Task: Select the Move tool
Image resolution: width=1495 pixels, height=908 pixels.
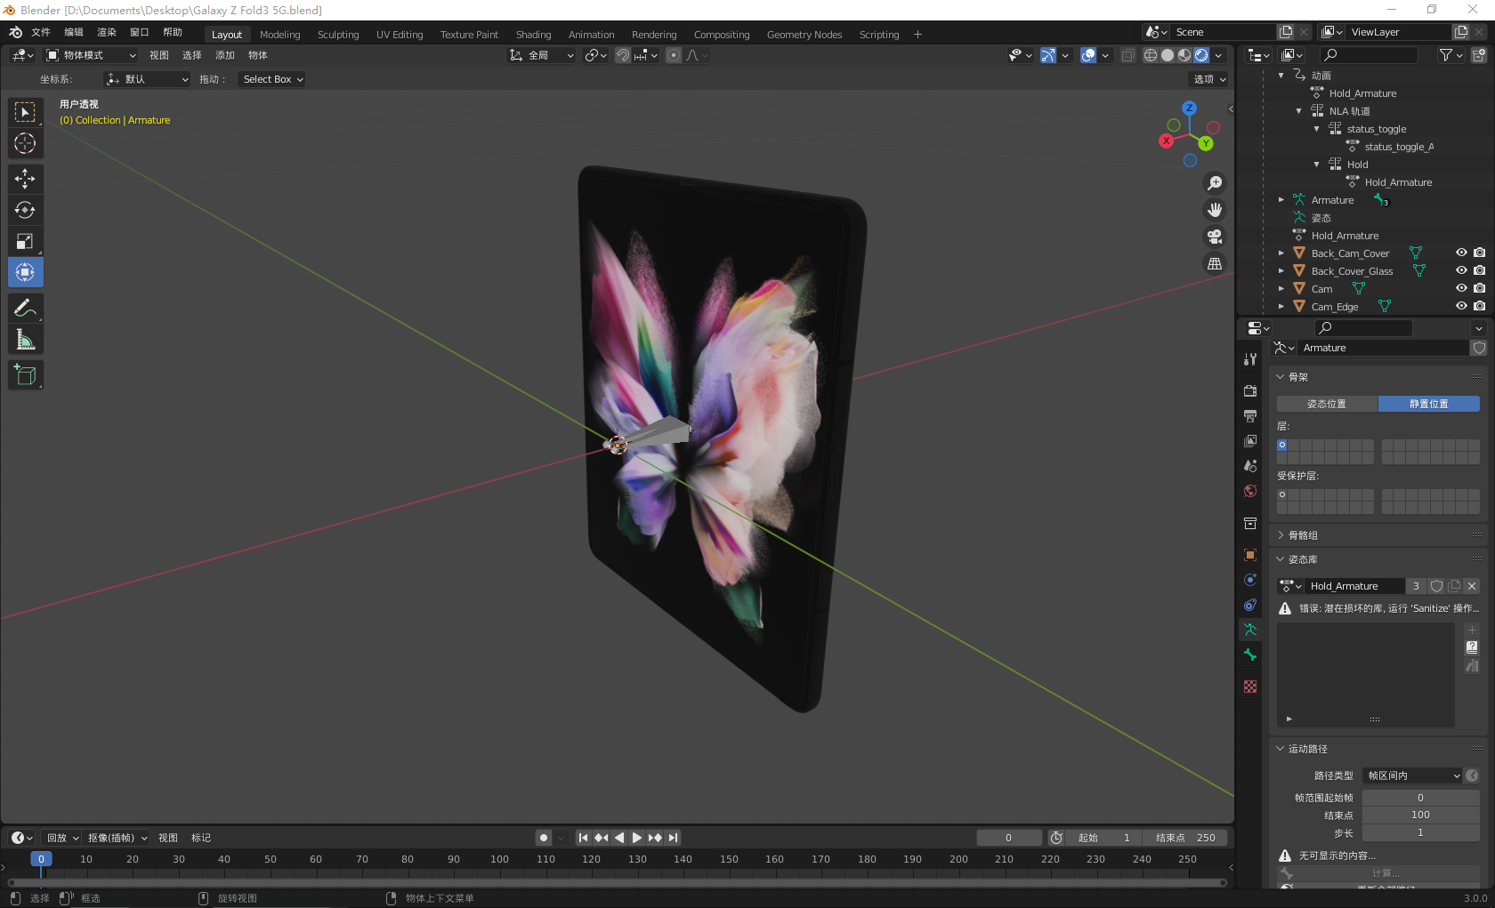Action: point(25,179)
